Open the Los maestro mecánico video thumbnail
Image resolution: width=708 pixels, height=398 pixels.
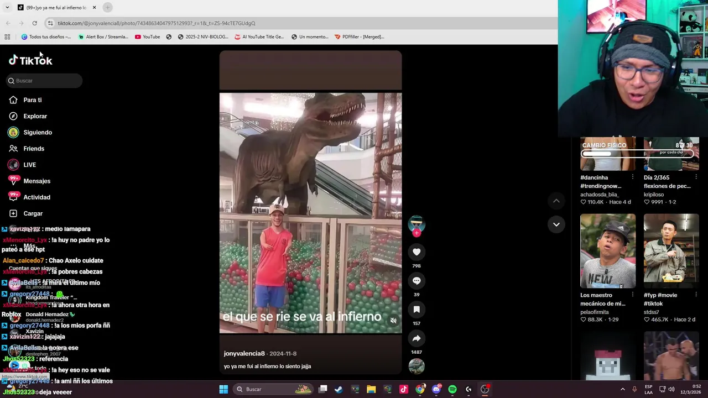[607, 251]
